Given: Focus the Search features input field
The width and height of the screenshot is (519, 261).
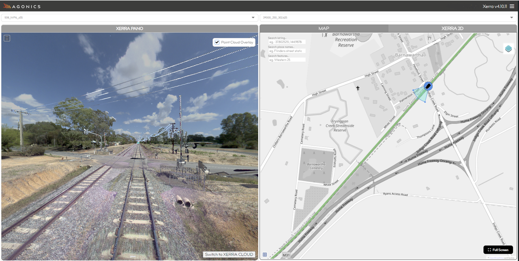Looking at the screenshot, I should tap(287, 60).
